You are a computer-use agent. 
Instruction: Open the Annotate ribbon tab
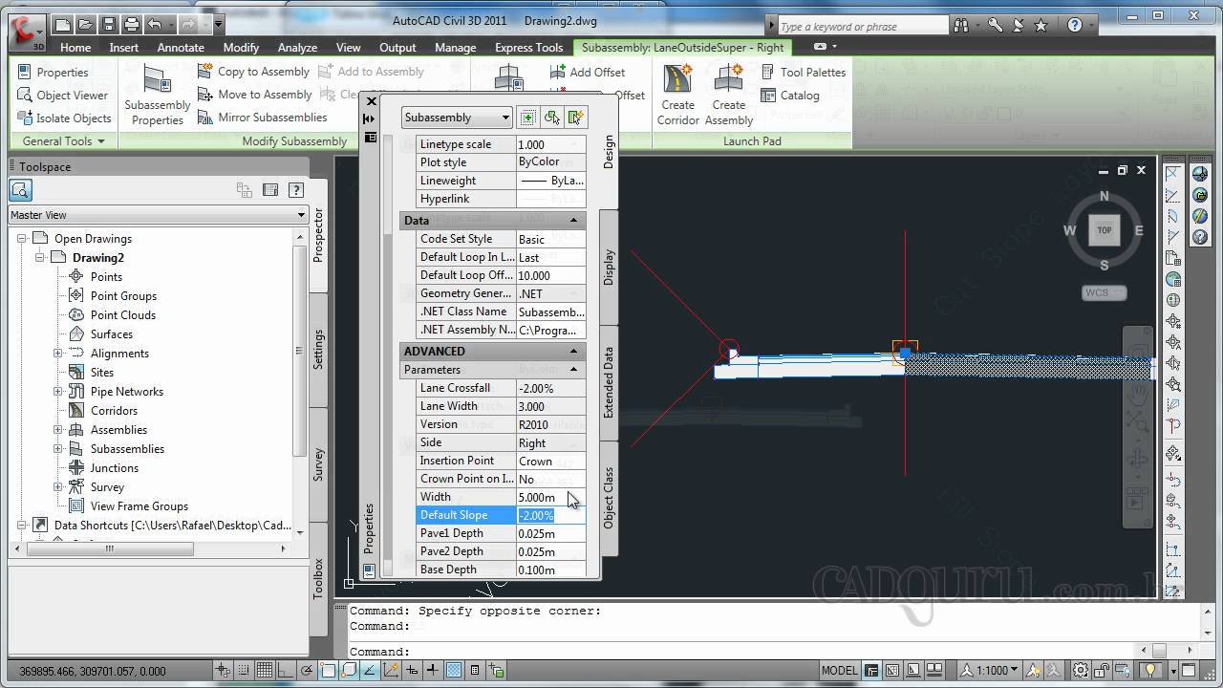point(181,48)
